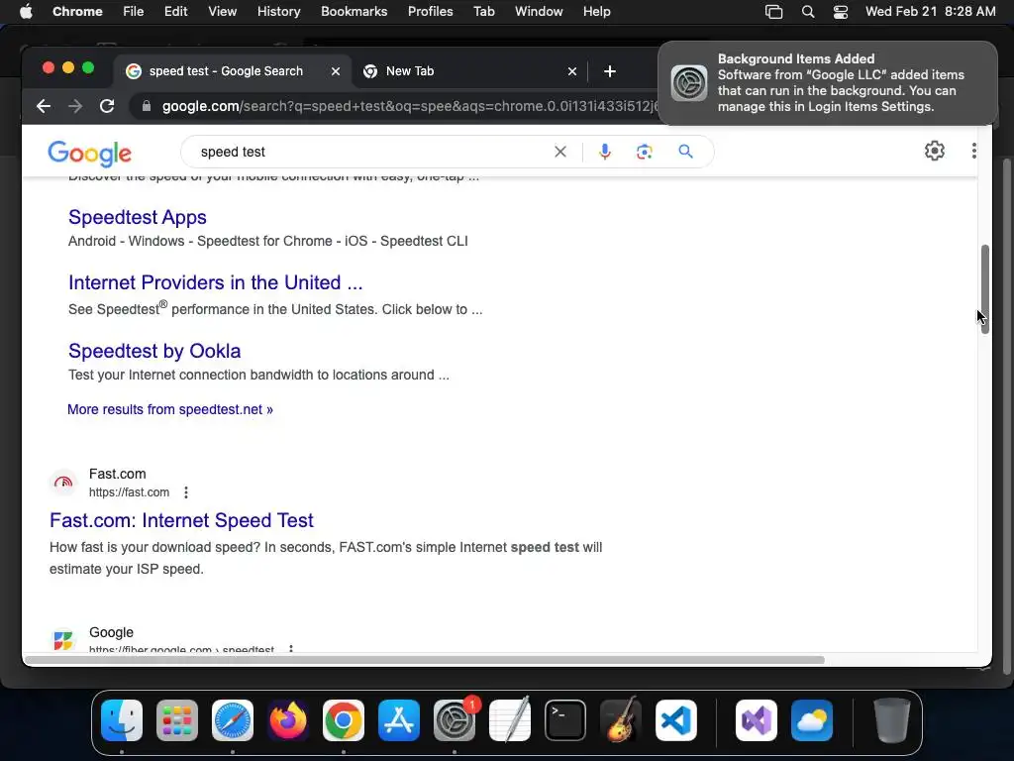This screenshot has height=761, width=1014.
Task: Click the Chrome Dock icon
Action: click(344, 720)
